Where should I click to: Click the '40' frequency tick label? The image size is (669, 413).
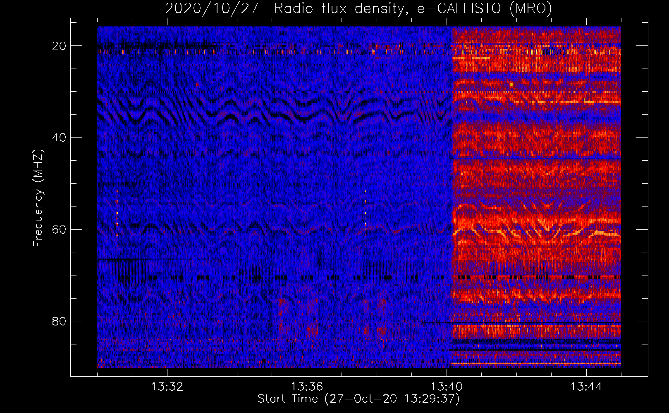(x=59, y=138)
